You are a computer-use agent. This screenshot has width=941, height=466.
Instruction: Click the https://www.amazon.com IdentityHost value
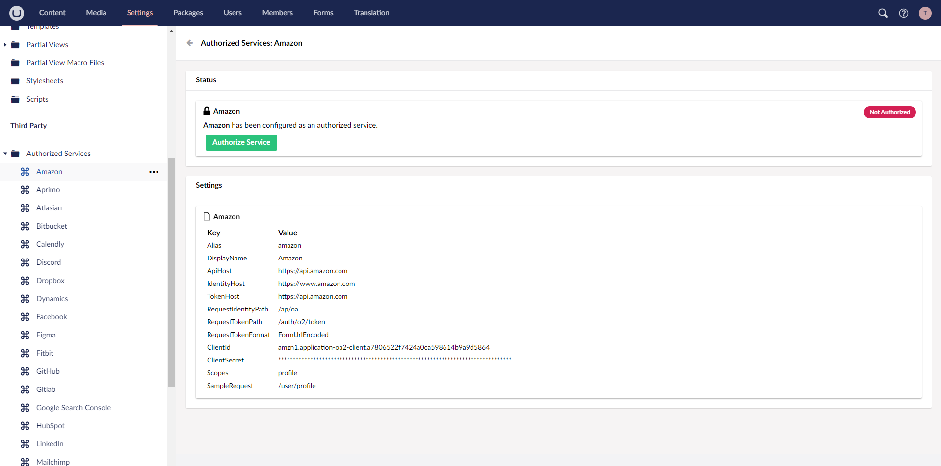coord(316,284)
